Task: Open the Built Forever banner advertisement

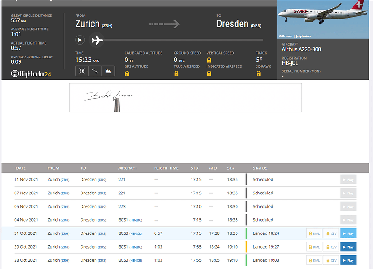Action: point(185,97)
